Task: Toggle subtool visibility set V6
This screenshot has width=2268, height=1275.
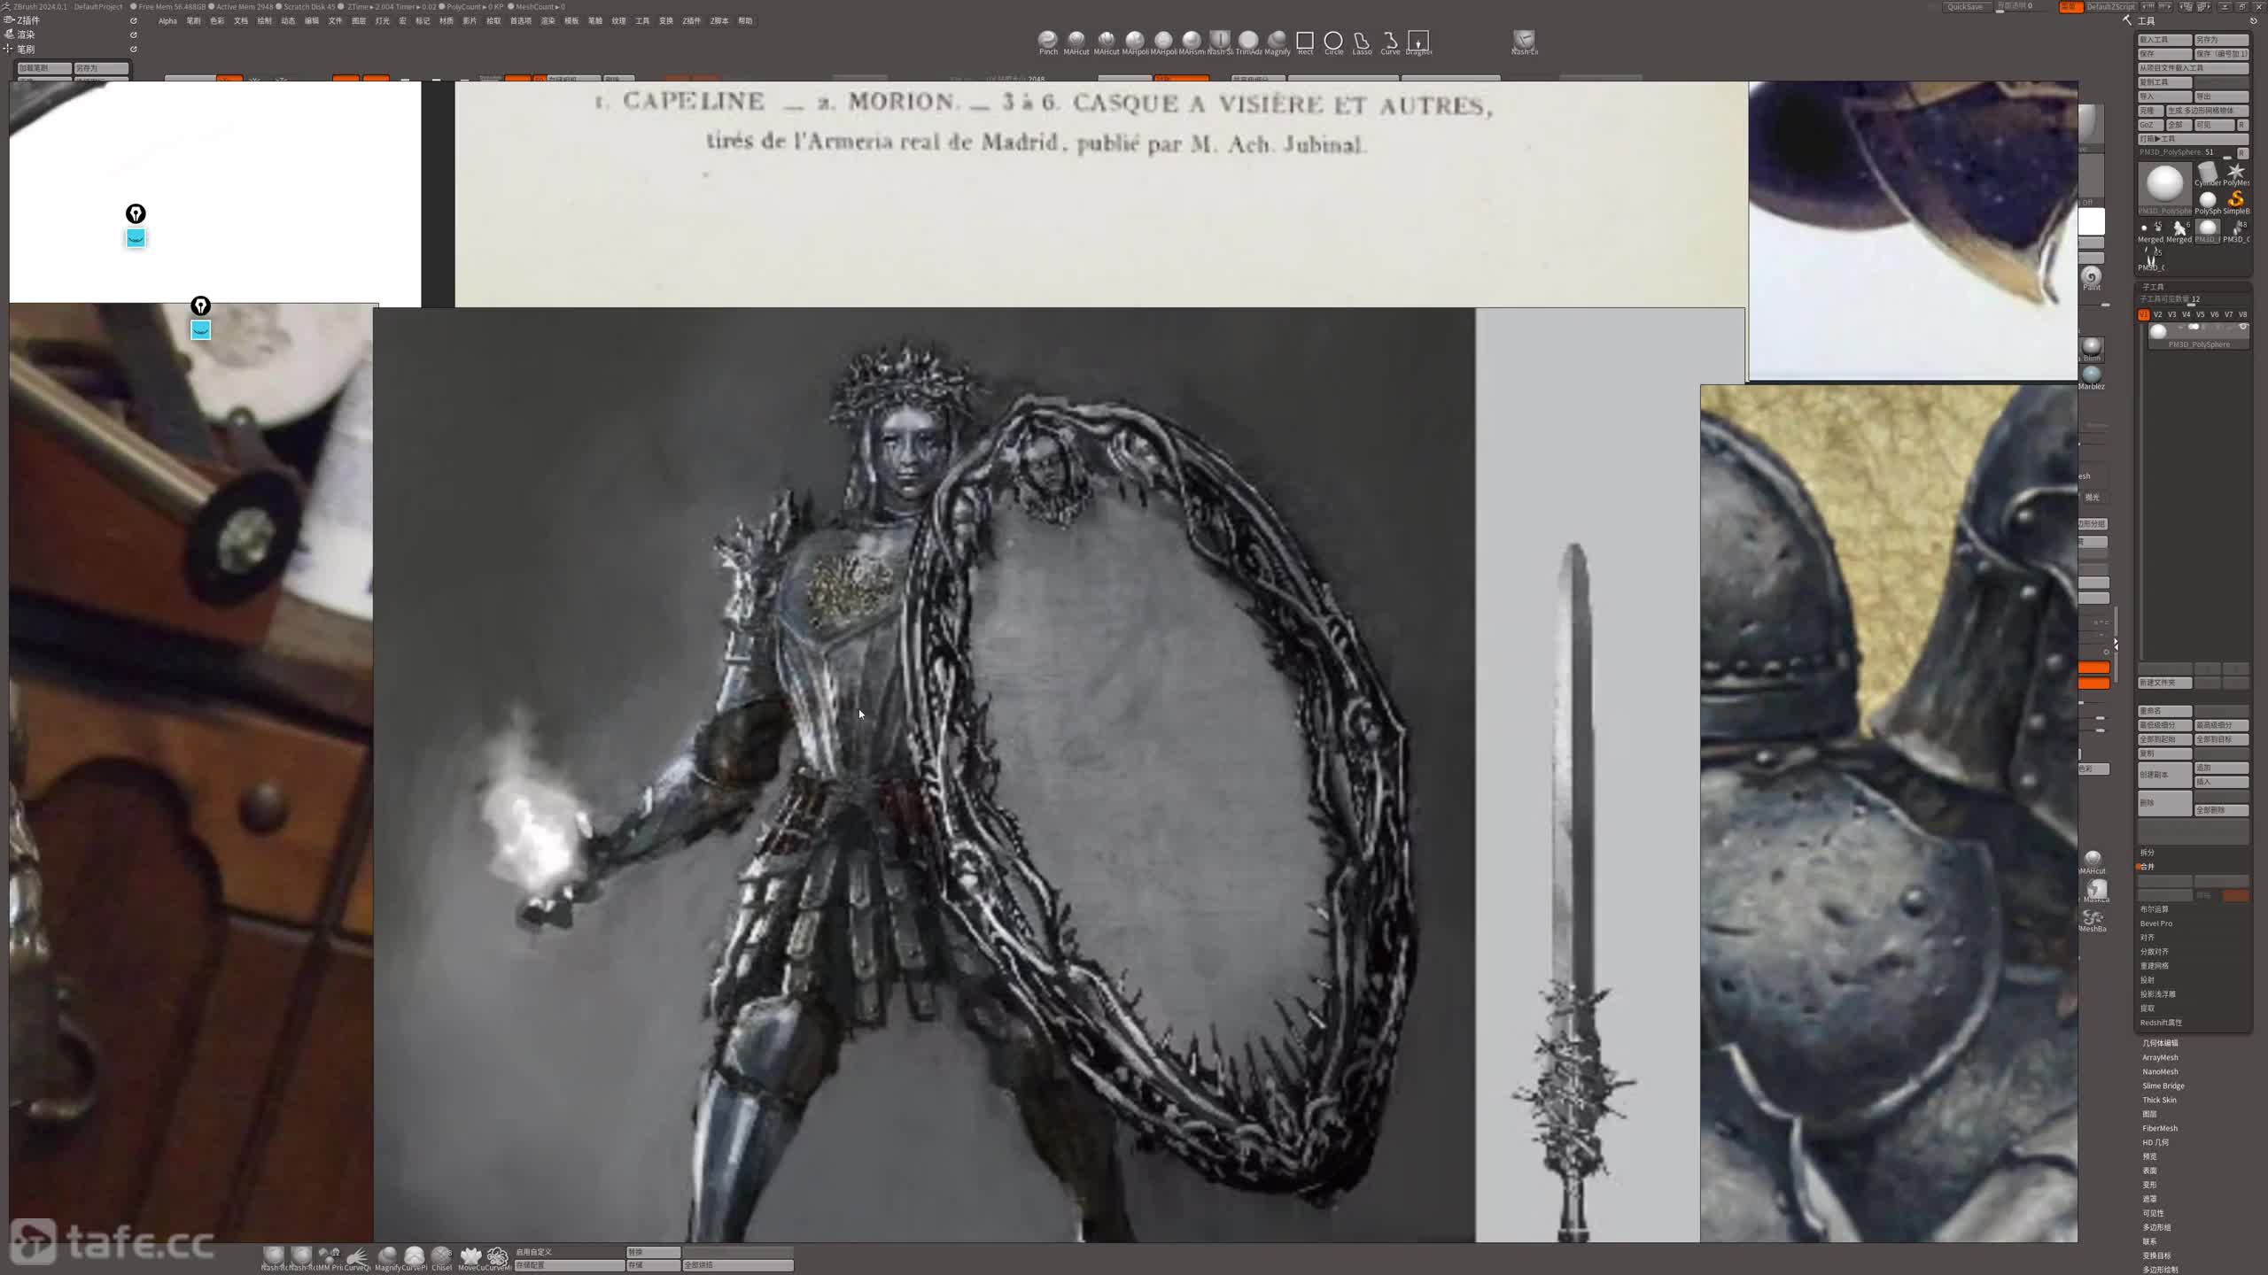Action: 2214,314
